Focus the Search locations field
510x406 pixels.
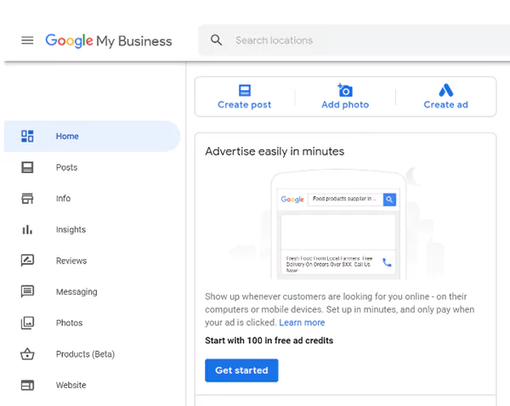coord(354,40)
